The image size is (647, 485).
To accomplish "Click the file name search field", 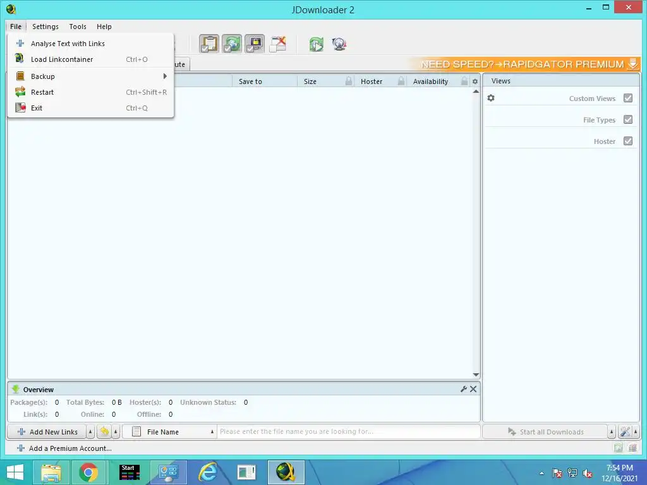I will [x=349, y=431].
